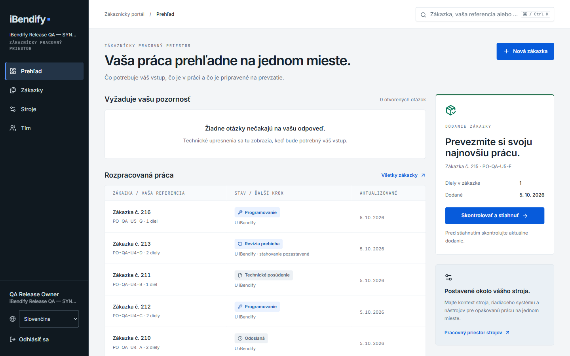570x356 pixels.
Task: Click the delivered package icon in the Dodanie card
Action: click(x=450, y=110)
